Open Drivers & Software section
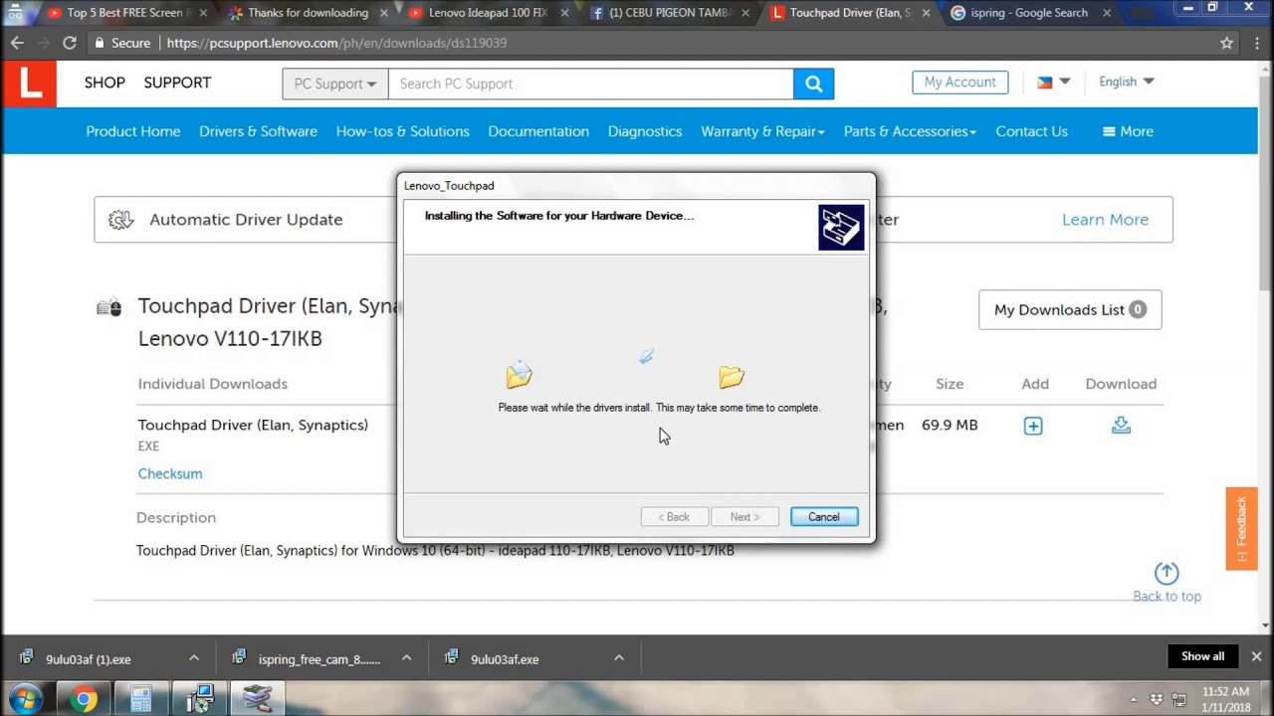 258,131
